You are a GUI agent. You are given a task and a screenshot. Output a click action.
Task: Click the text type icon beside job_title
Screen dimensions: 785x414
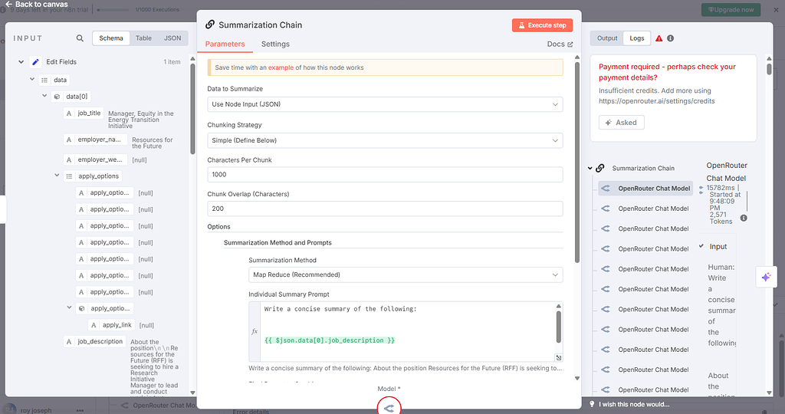pos(69,113)
